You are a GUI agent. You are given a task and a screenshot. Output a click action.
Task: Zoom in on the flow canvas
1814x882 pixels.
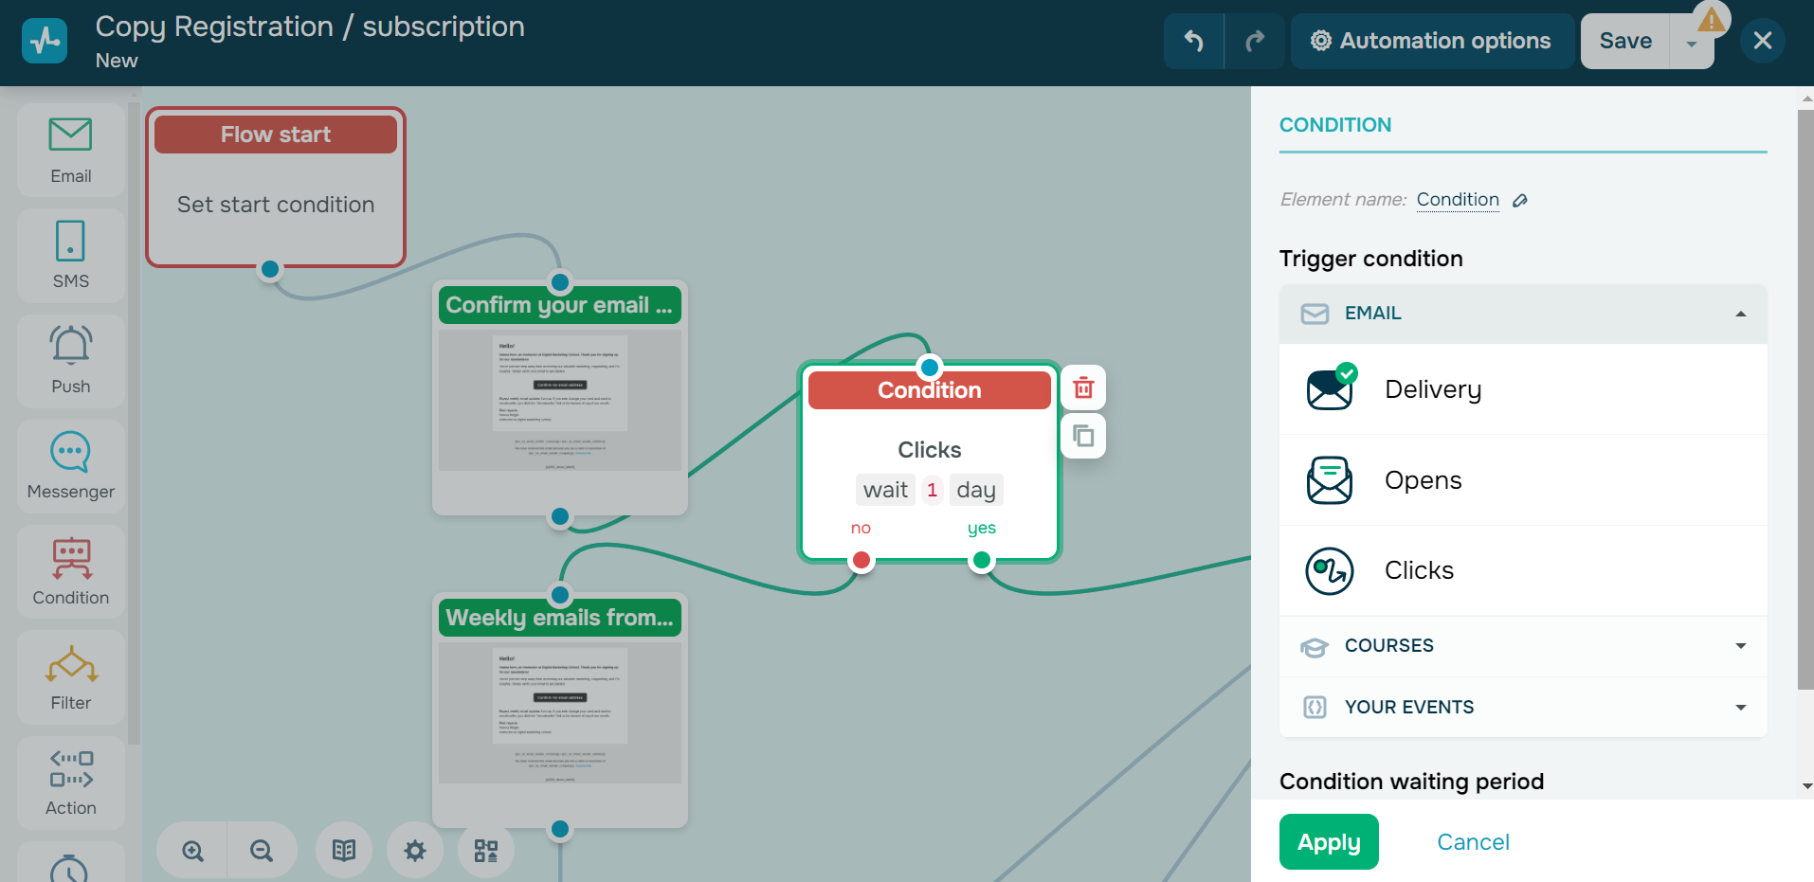click(193, 851)
